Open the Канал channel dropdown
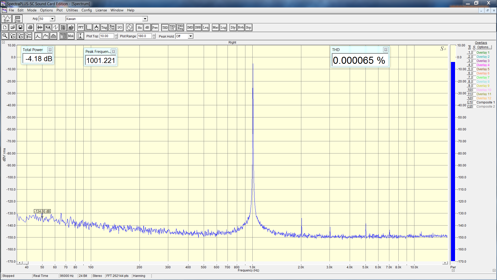The image size is (497, 280). coord(145,19)
